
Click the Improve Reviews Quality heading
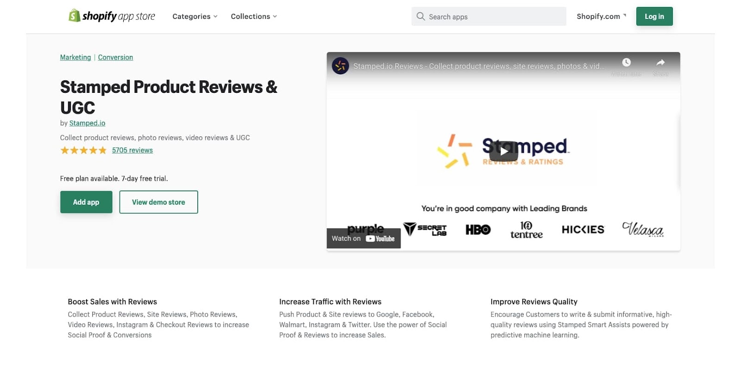pos(534,302)
